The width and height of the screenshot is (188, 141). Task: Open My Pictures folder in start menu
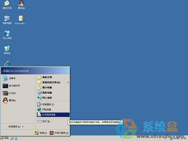click(x=53, y=88)
